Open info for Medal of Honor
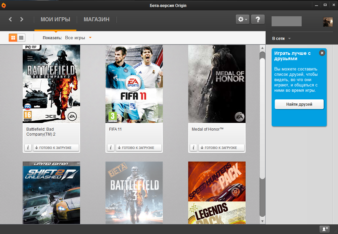This screenshot has height=234, width=338. [x=194, y=148]
